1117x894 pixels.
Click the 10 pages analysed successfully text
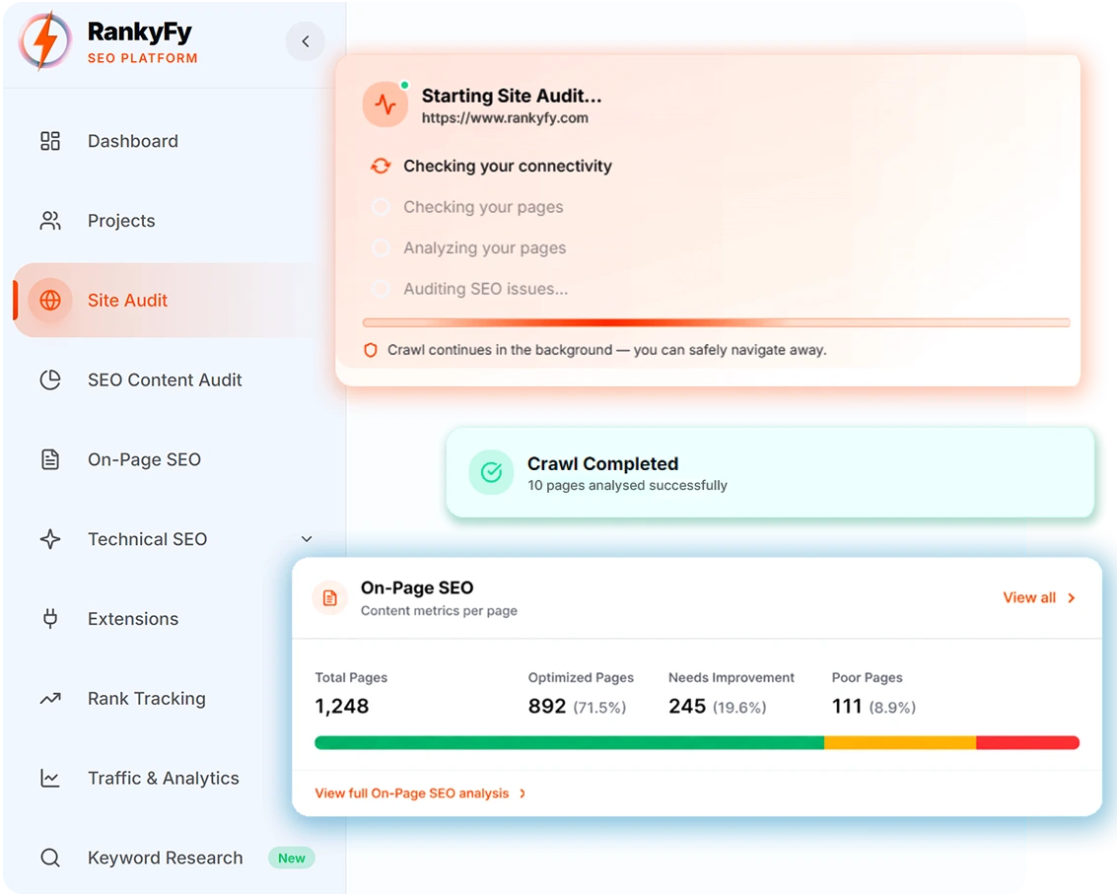627,485
